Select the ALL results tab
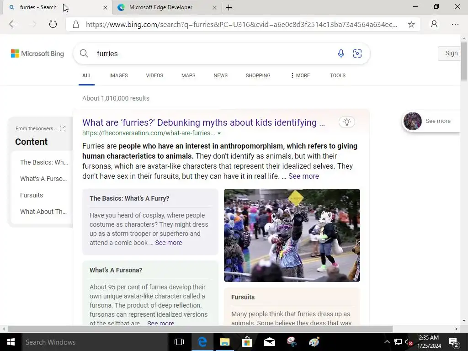This screenshot has height=351, width=468. 86,75
